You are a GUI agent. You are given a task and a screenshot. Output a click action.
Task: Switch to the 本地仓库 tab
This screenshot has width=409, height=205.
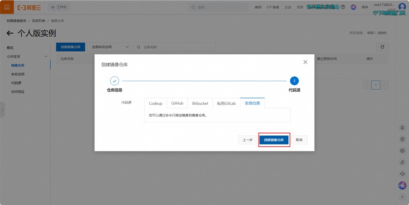pyautogui.click(x=252, y=103)
